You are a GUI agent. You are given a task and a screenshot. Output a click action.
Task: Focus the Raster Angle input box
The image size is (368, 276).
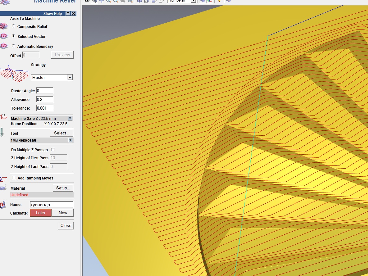coord(45,91)
